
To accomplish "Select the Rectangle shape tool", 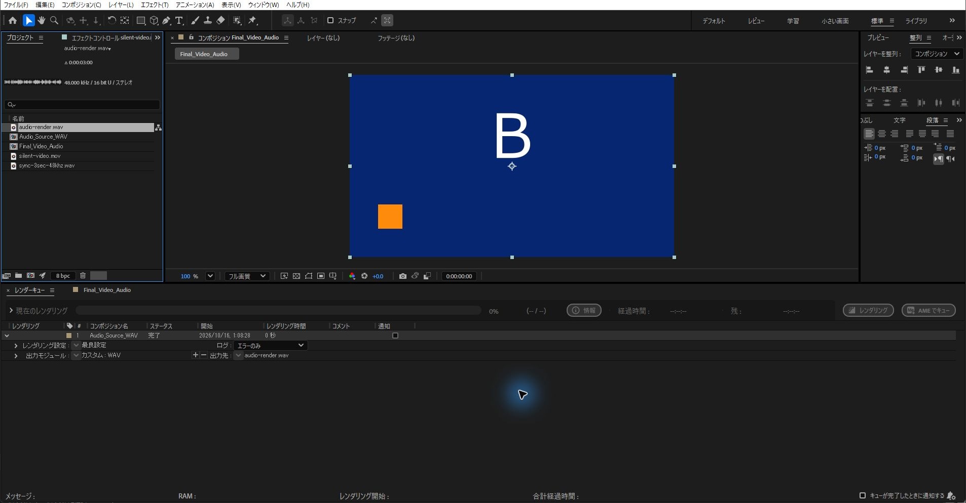I will click(x=141, y=21).
